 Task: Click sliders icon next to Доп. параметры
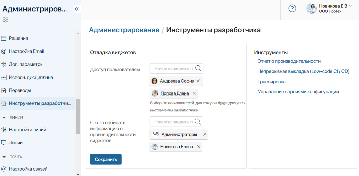(x=4, y=64)
